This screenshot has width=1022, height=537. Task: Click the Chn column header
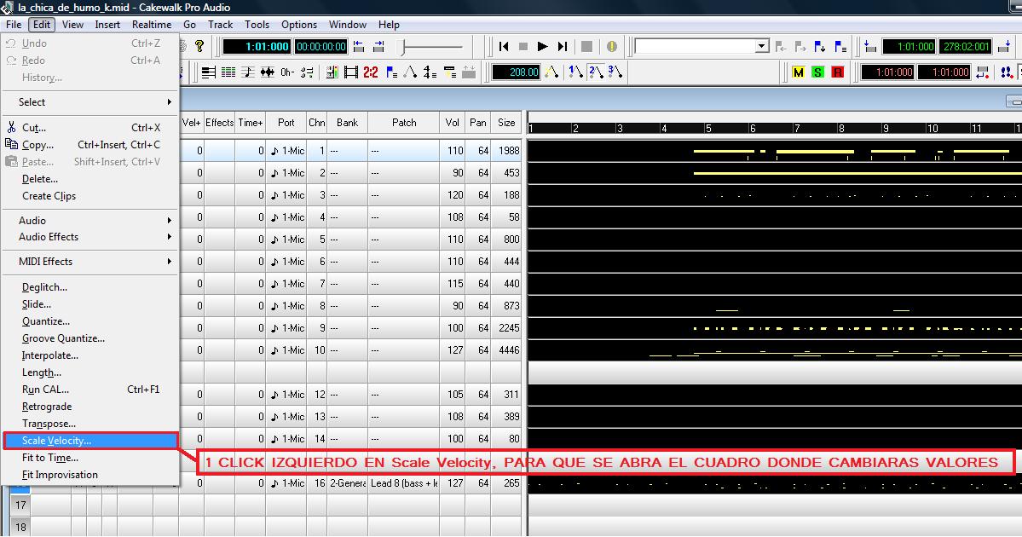[x=317, y=123]
